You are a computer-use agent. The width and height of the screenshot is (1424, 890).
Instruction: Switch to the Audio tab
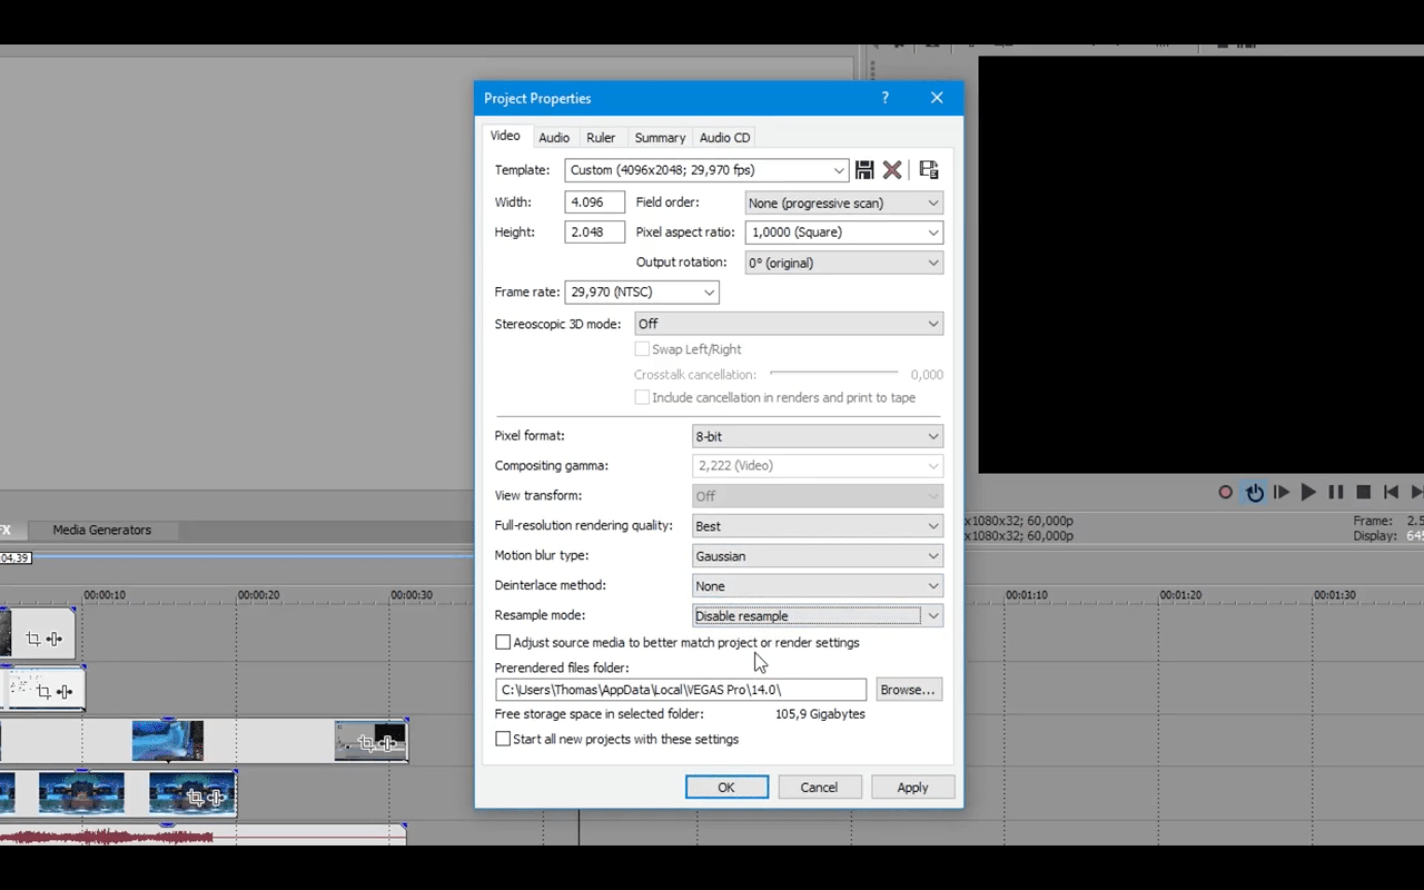(x=554, y=137)
